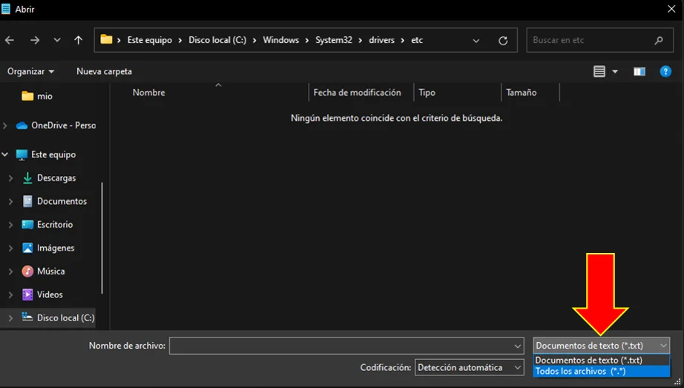Screen dimensions: 684x388
Task: Go forward with the right arrow
Action: pos(35,40)
